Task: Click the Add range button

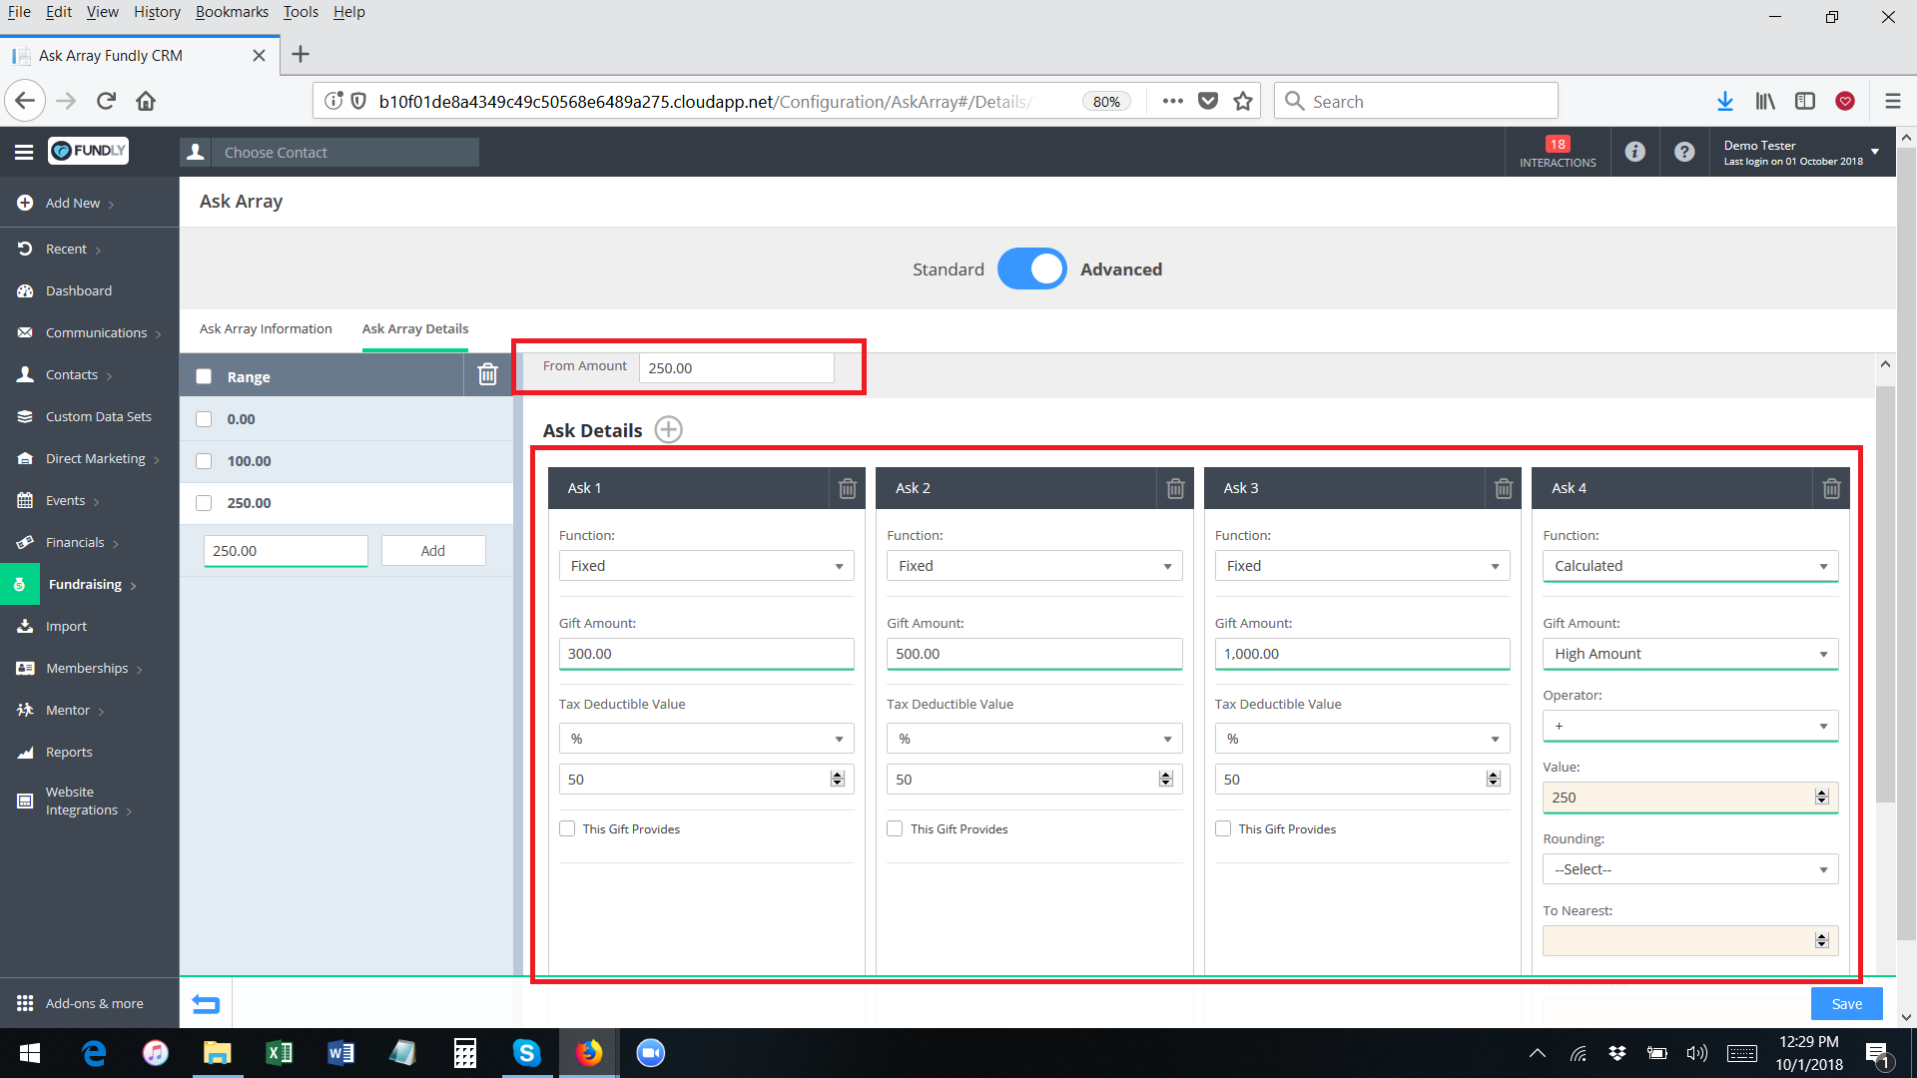Action: (x=433, y=550)
